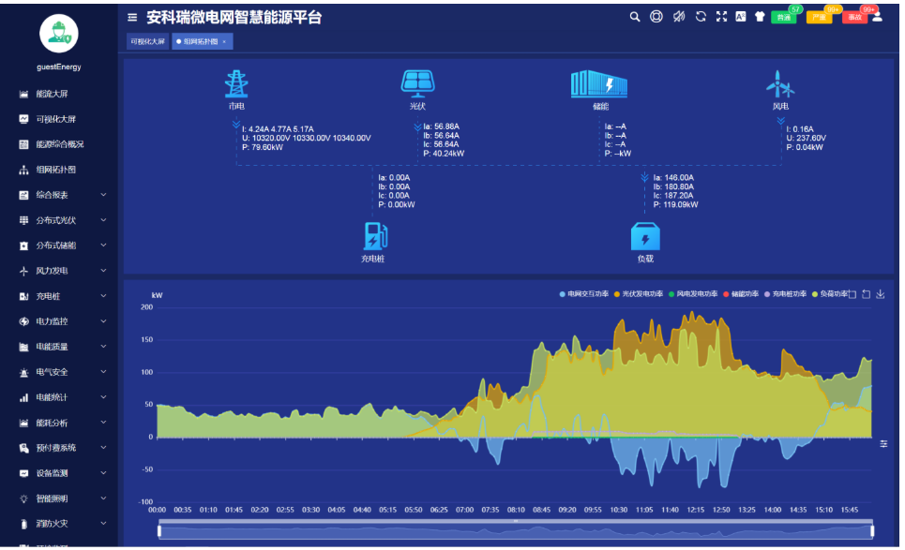This screenshot has width=905, height=550.
Task: Open the red 事故 alarm badge
Action: [x=854, y=17]
